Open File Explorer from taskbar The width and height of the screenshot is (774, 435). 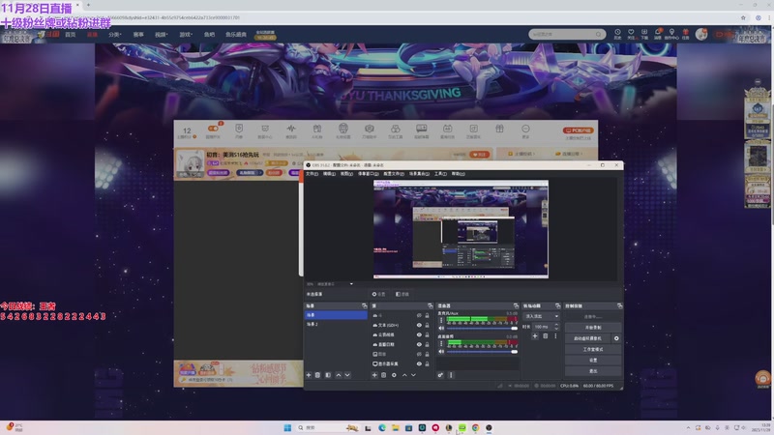pos(396,428)
